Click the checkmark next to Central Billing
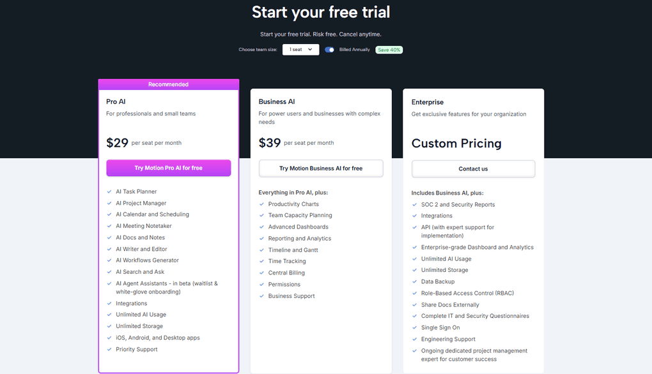Screen dimensions: 652x374 pyautogui.click(x=261, y=273)
